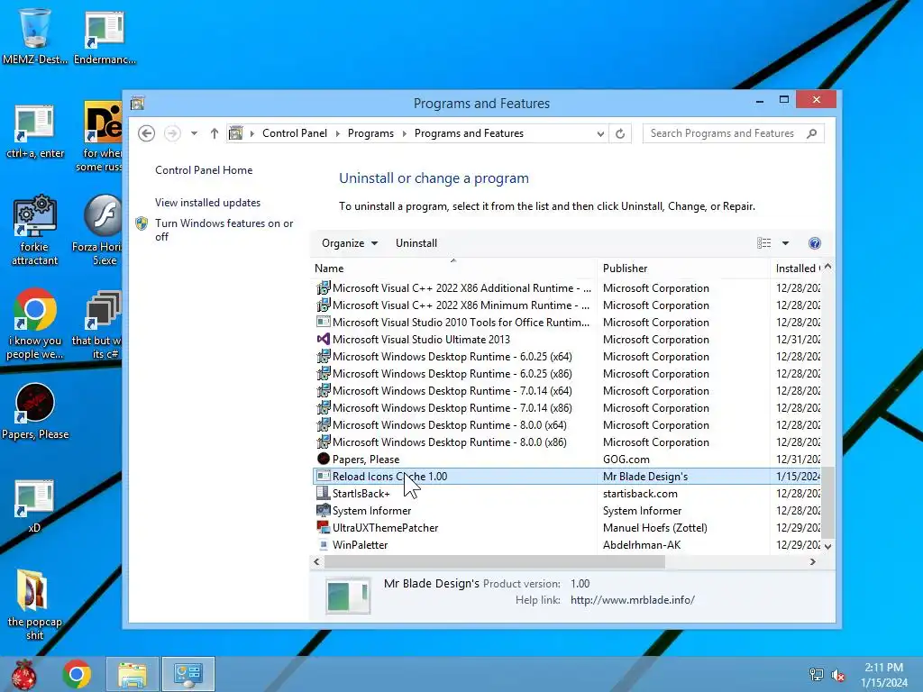Viewport: 923px width, 692px height.
Task: Click the search magnifier icon
Action: tap(812, 133)
